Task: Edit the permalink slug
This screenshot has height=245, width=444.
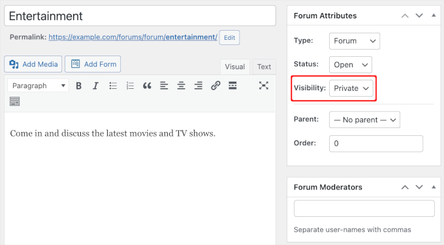Action: click(229, 37)
